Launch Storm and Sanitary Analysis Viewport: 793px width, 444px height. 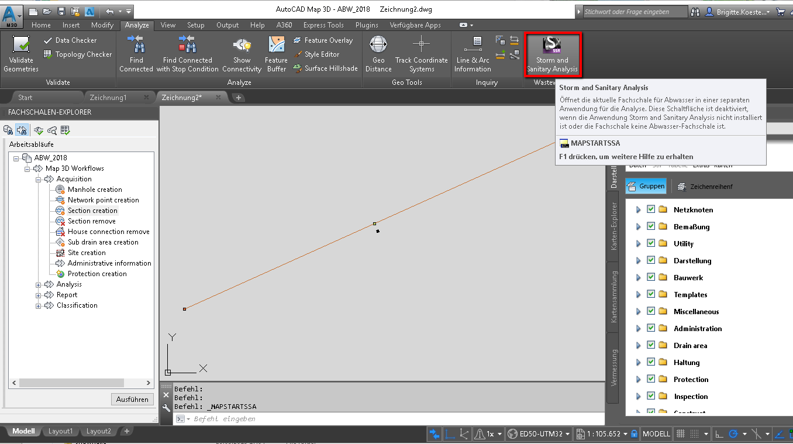(x=552, y=54)
